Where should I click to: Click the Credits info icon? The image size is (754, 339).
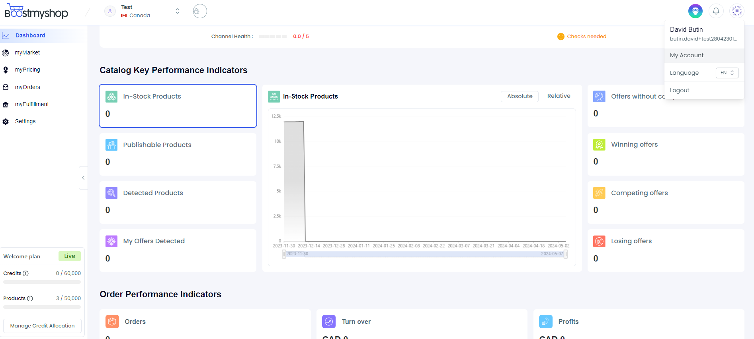pos(26,273)
